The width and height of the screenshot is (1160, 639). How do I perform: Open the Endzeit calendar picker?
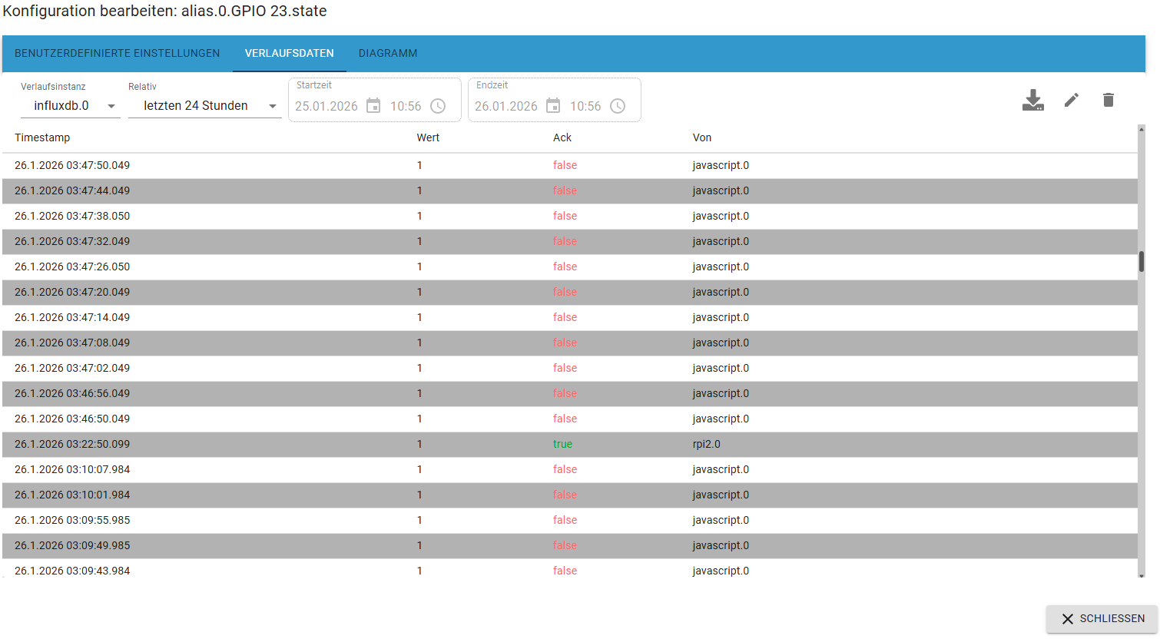pos(553,106)
